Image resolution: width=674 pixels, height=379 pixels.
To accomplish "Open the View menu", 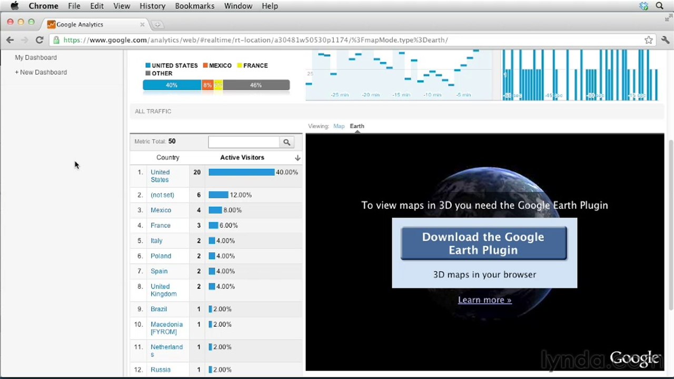I will (x=122, y=6).
